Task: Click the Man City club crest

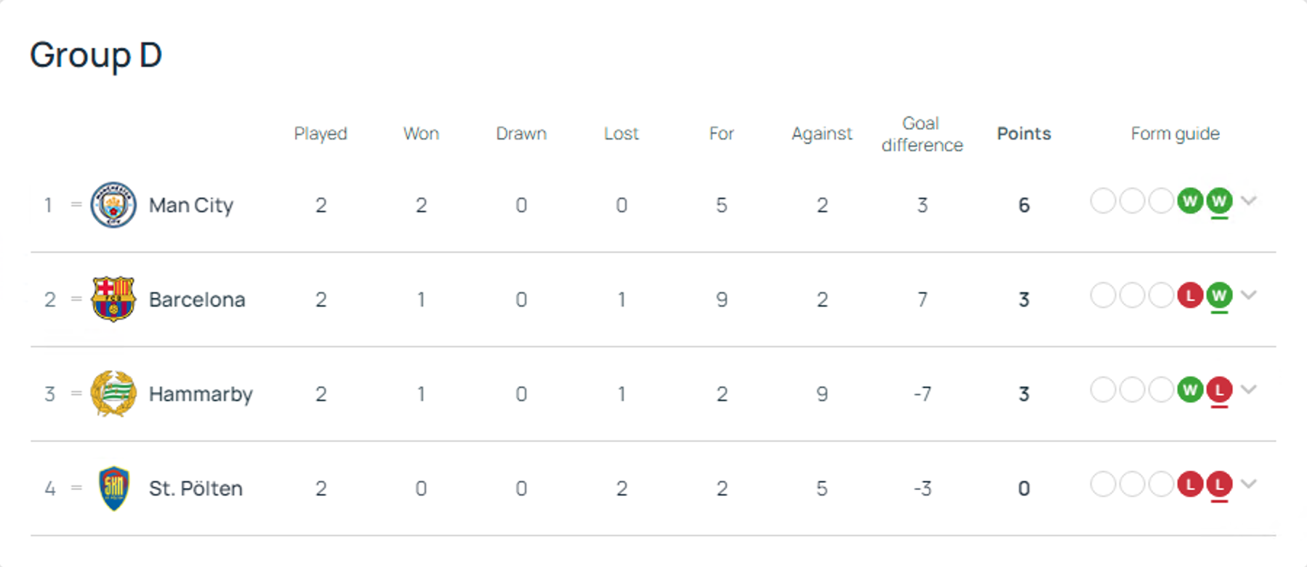Action: point(113,205)
